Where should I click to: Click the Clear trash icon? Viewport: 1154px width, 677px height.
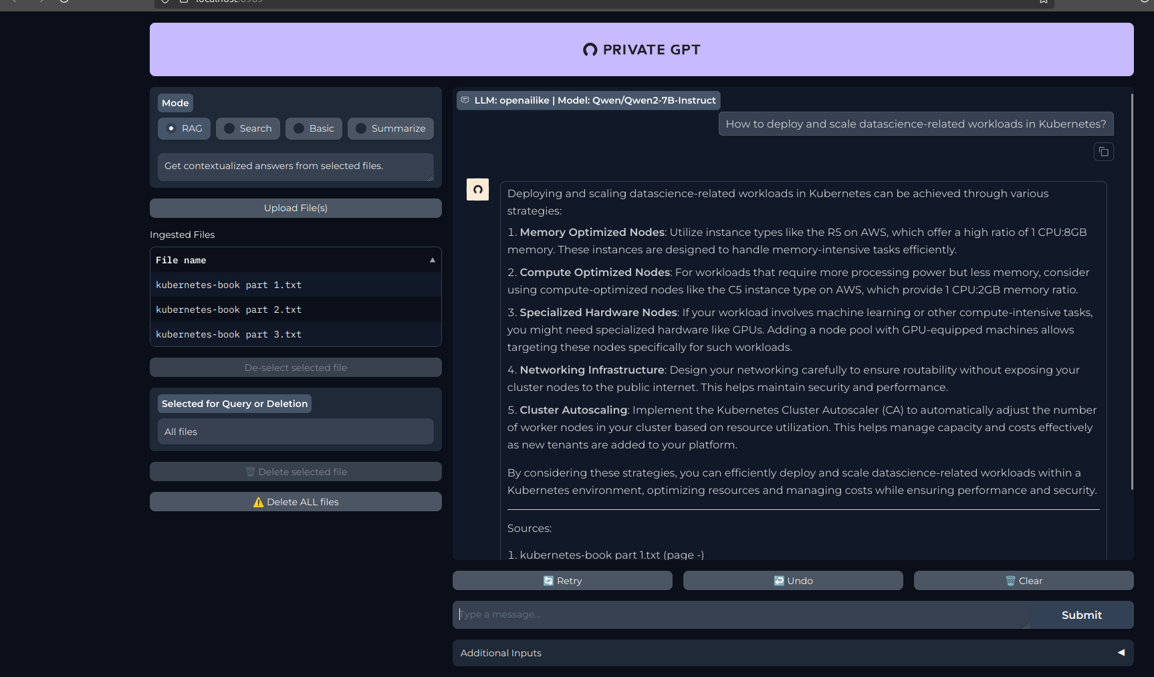point(1010,581)
